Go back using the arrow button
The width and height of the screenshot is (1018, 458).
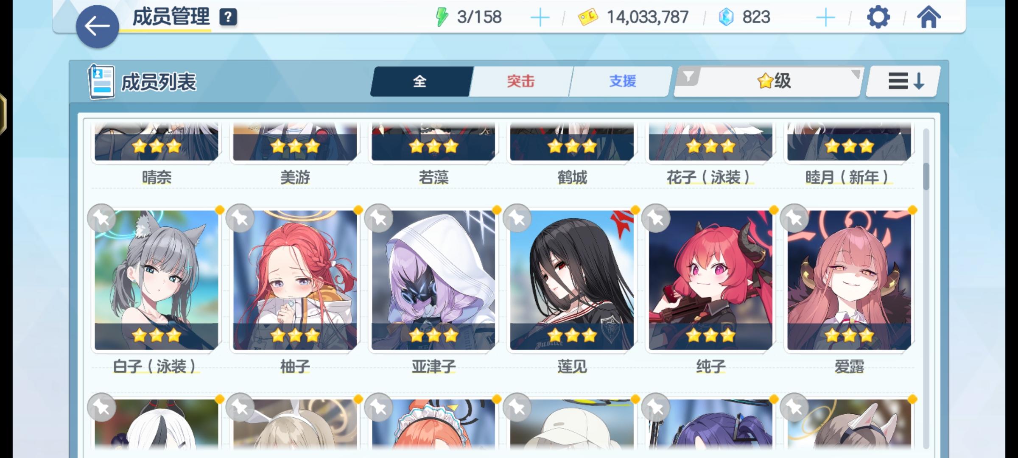point(97,26)
